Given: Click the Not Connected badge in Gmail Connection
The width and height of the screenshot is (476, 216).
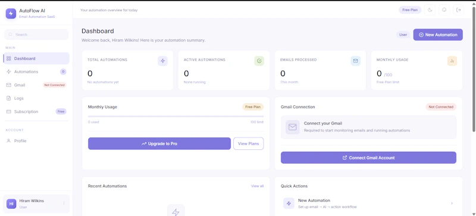Looking at the screenshot, I should pos(441,107).
